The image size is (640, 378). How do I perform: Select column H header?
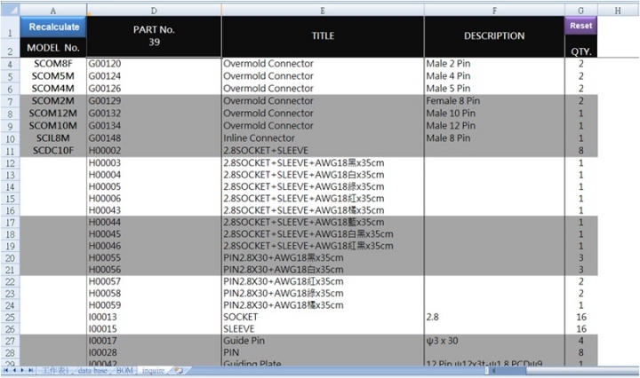coord(618,11)
